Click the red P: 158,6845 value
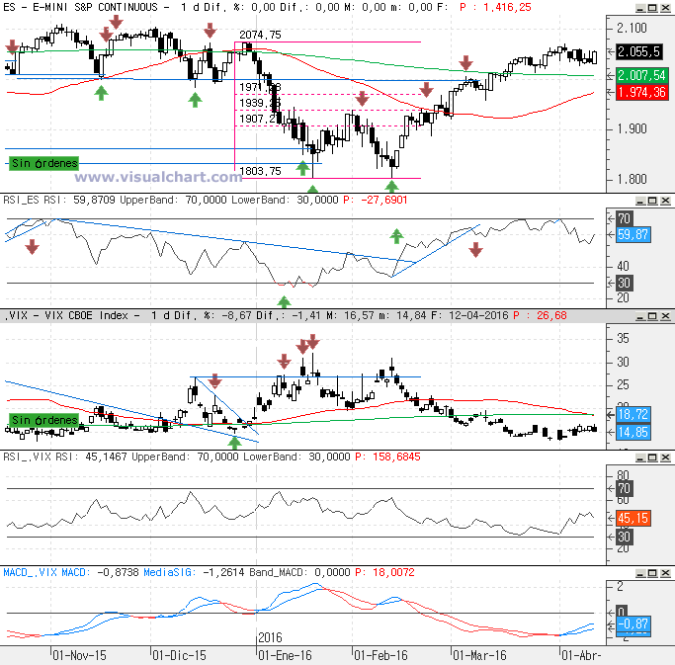Screen dimensions: 675x665 pyautogui.click(x=387, y=457)
